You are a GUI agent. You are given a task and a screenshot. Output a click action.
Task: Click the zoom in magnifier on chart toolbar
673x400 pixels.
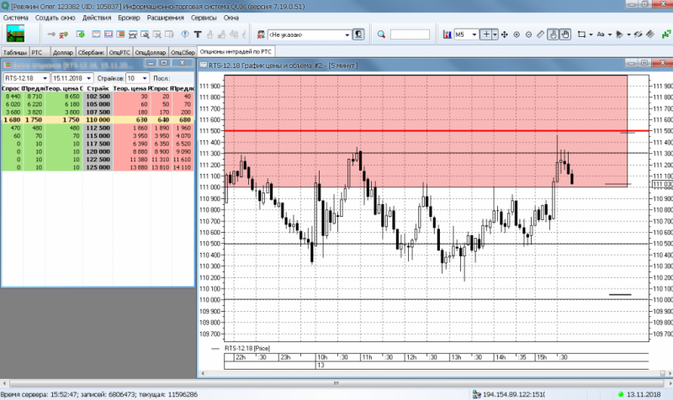(x=517, y=34)
